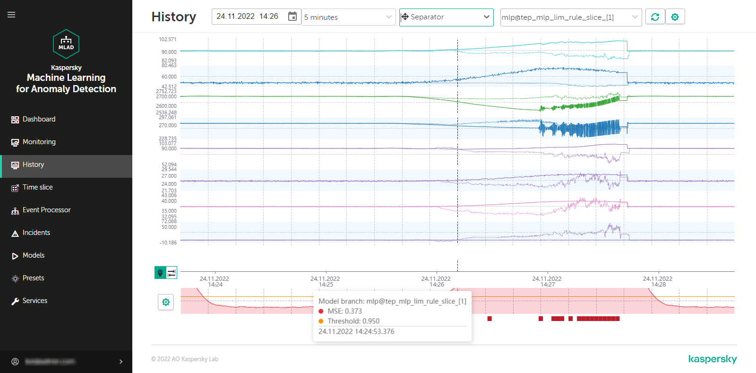Click the MLAD hexagon logo

[x=66, y=44]
